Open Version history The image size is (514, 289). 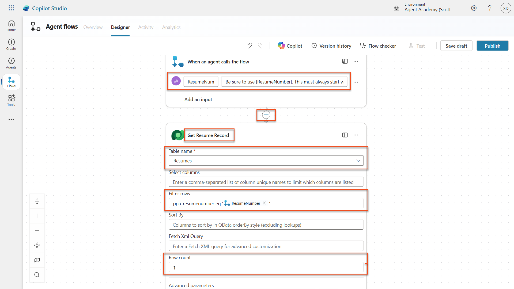point(331,46)
